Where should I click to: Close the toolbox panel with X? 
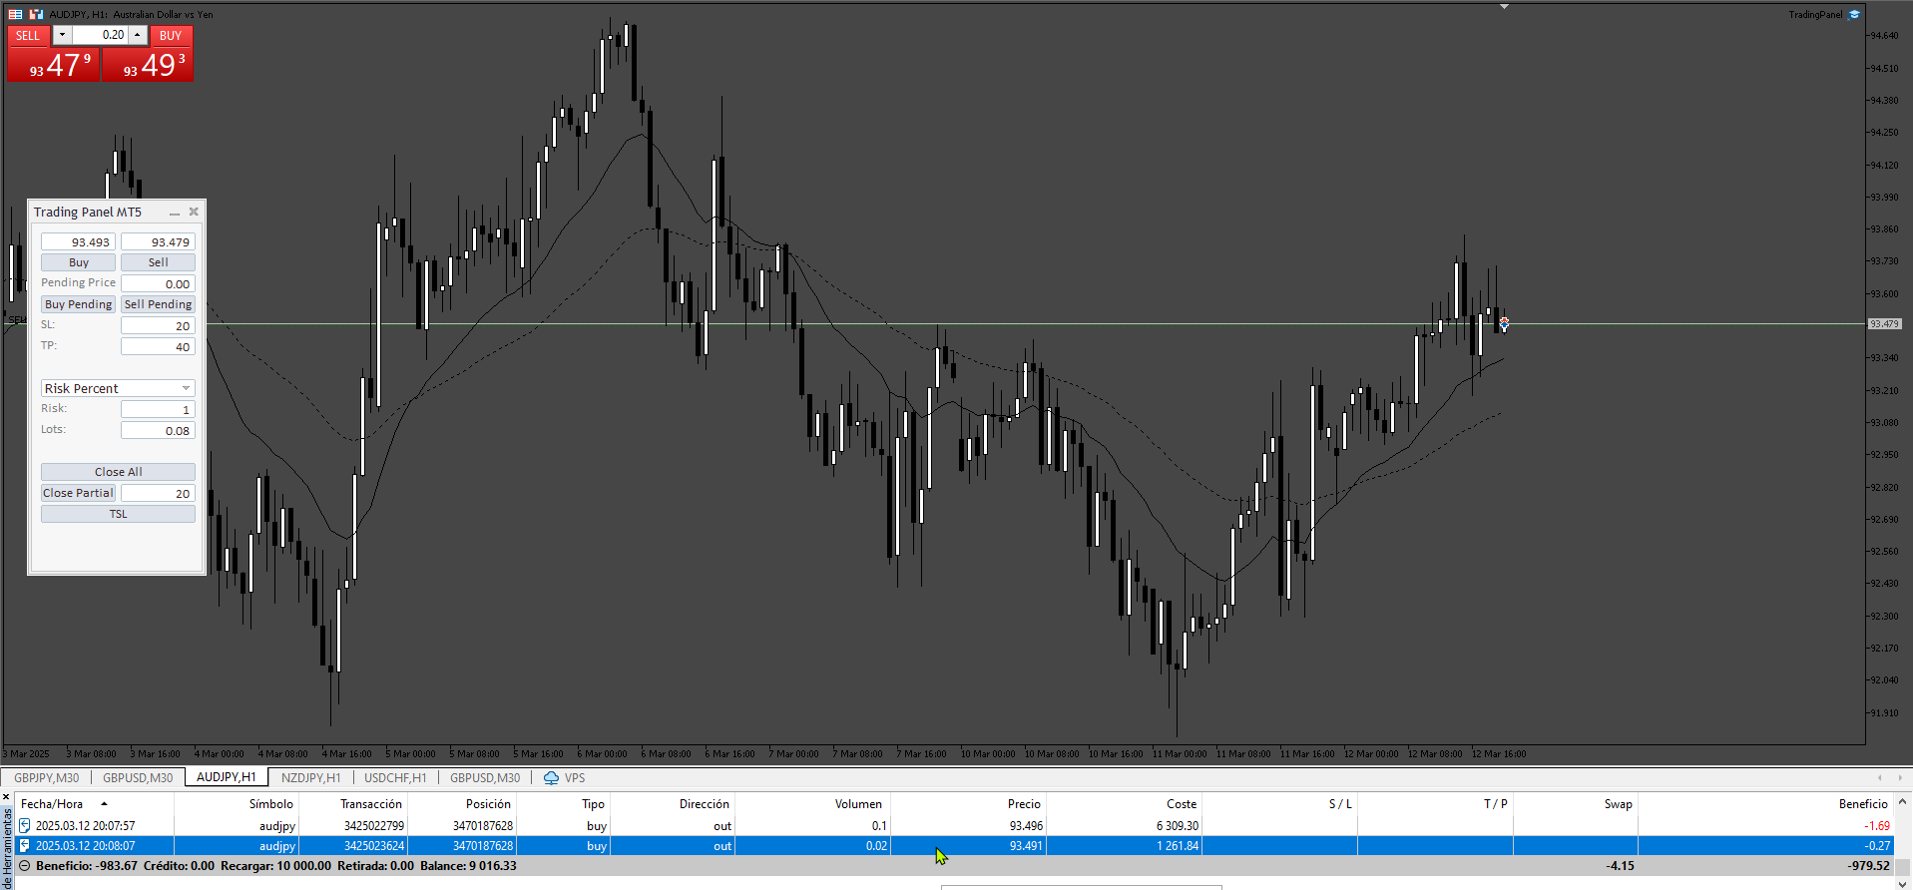click(x=6, y=797)
